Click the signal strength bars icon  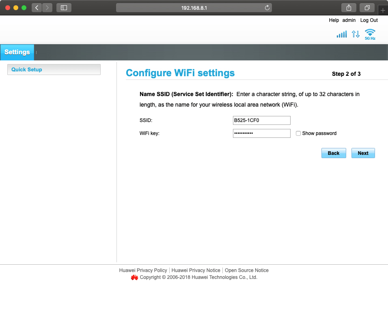click(341, 34)
